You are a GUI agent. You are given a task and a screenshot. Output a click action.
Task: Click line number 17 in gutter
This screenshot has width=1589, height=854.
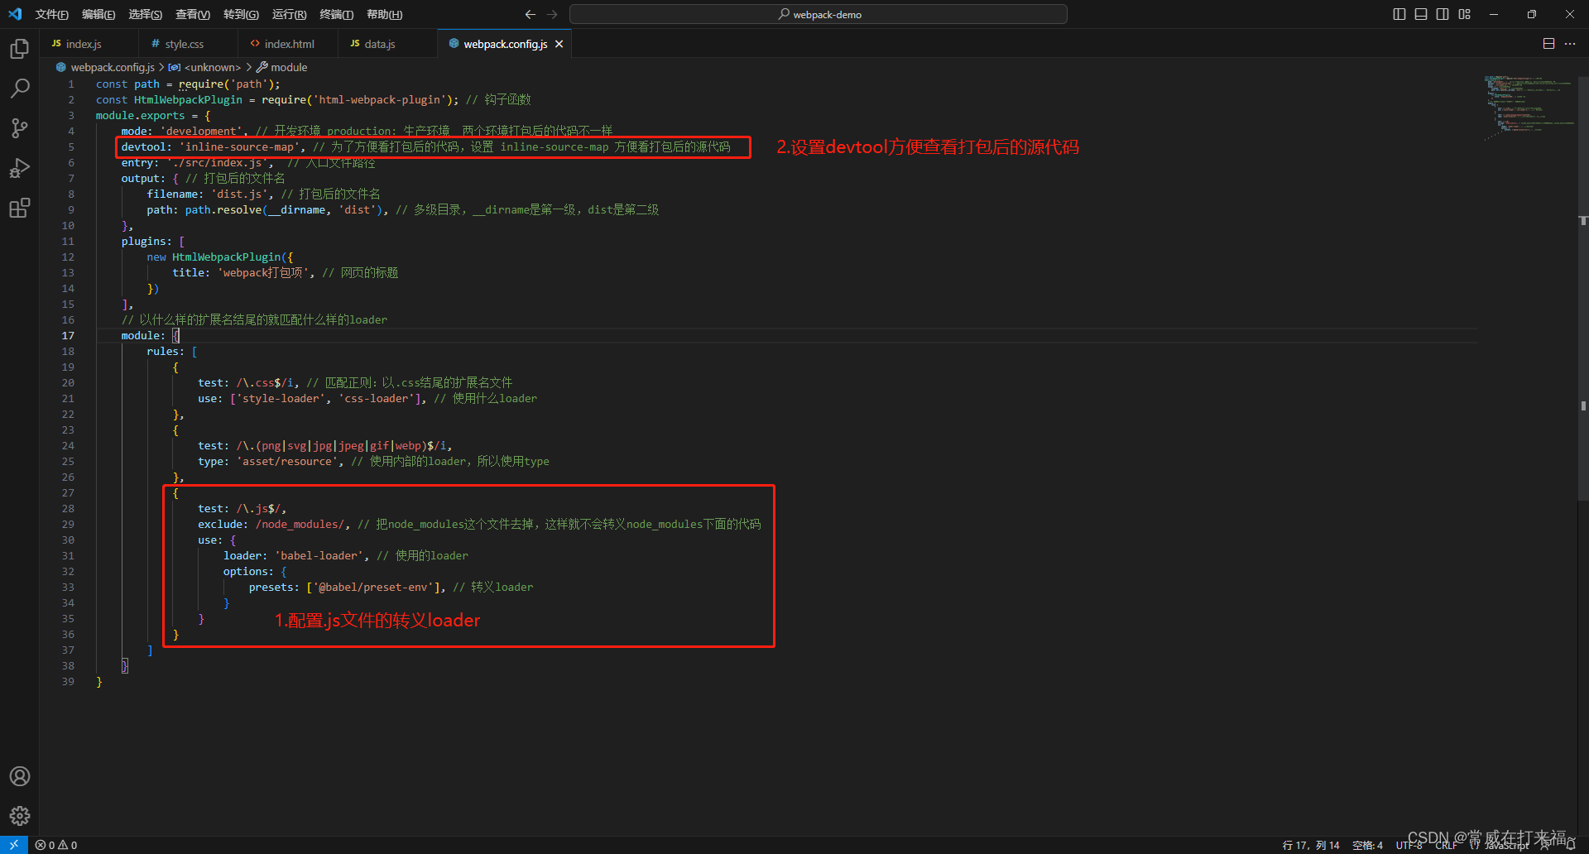pyautogui.click(x=68, y=335)
